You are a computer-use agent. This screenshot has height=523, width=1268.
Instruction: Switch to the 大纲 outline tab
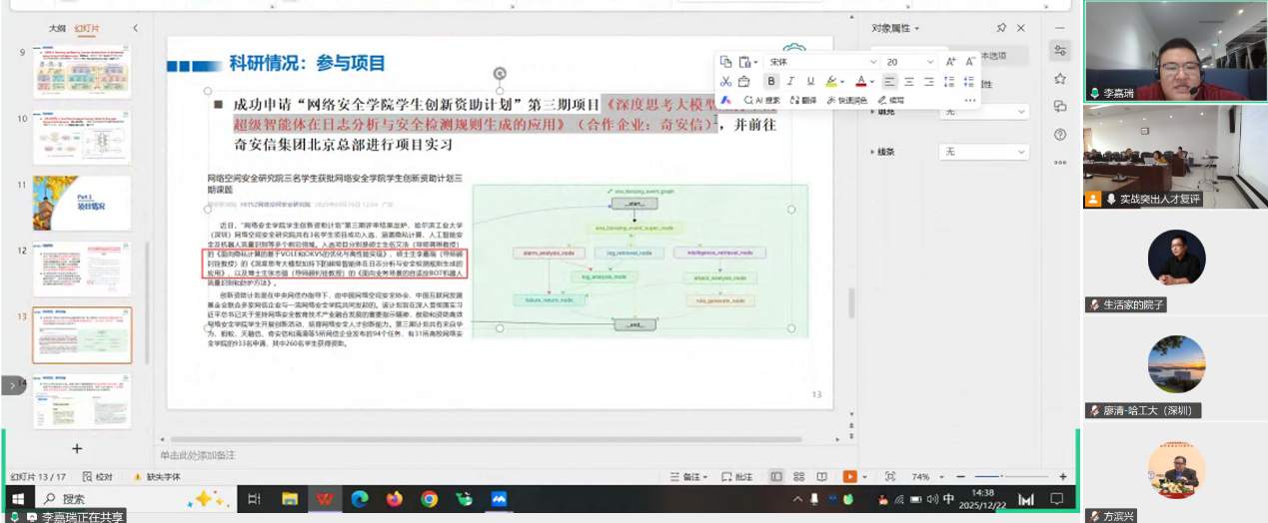point(57,28)
